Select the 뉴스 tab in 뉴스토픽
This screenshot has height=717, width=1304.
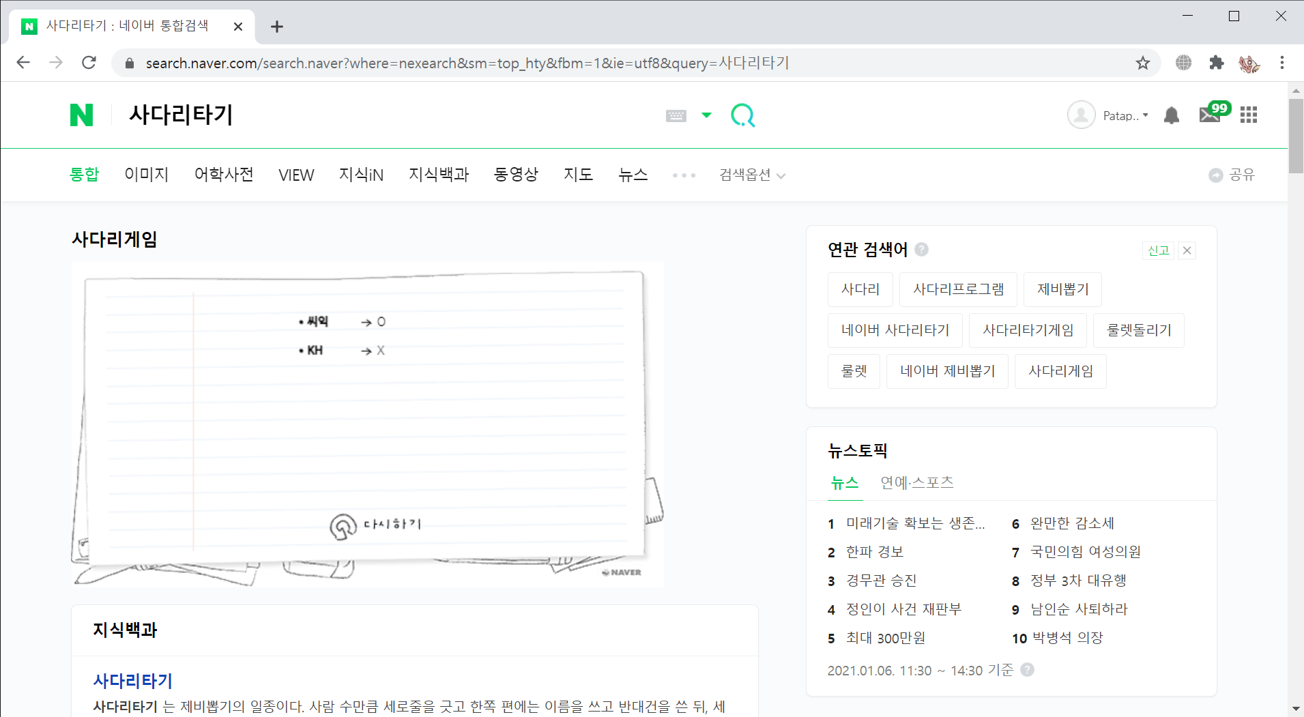click(x=845, y=483)
